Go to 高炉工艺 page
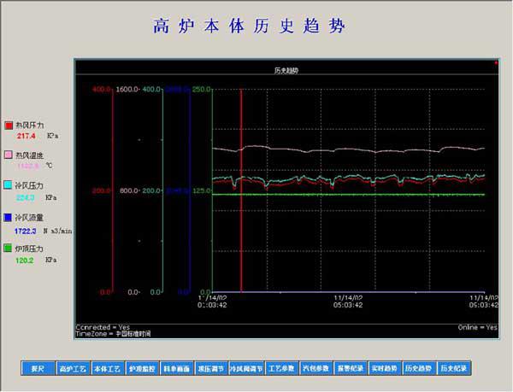Screen dimensions: 513x392 coord(73,368)
